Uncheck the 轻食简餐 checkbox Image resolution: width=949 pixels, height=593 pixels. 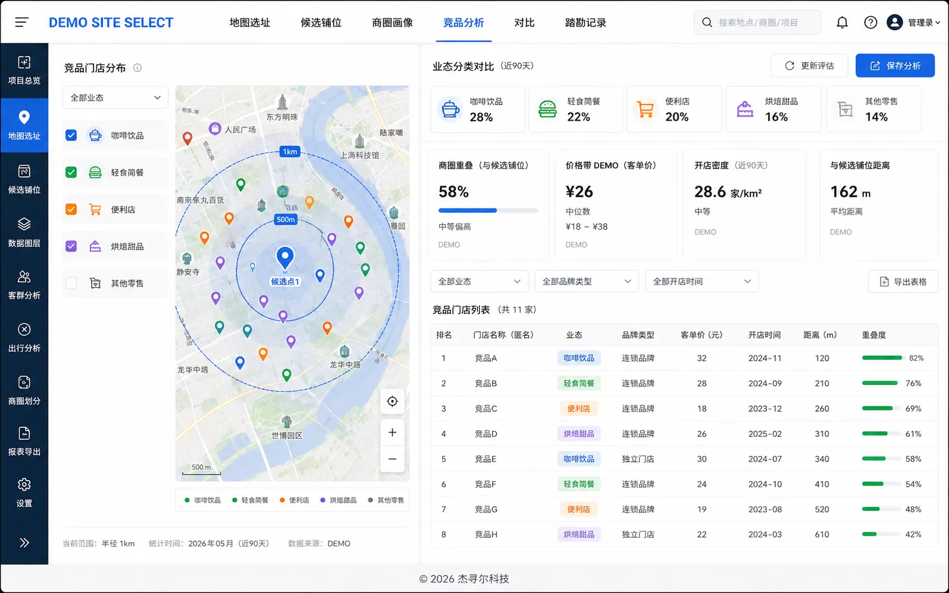[71, 172]
